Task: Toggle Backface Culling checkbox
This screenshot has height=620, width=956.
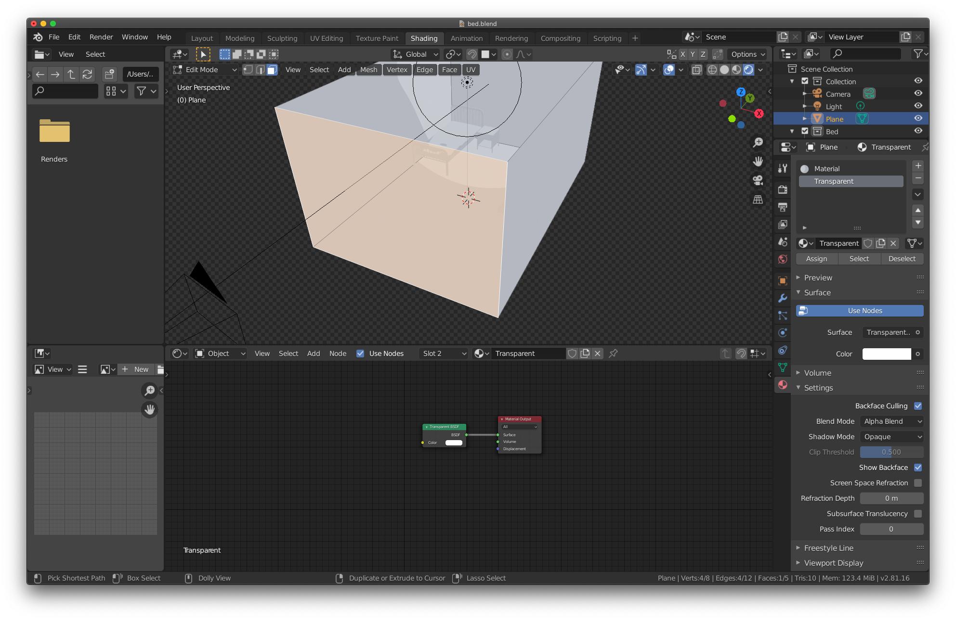Action: coord(918,406)
